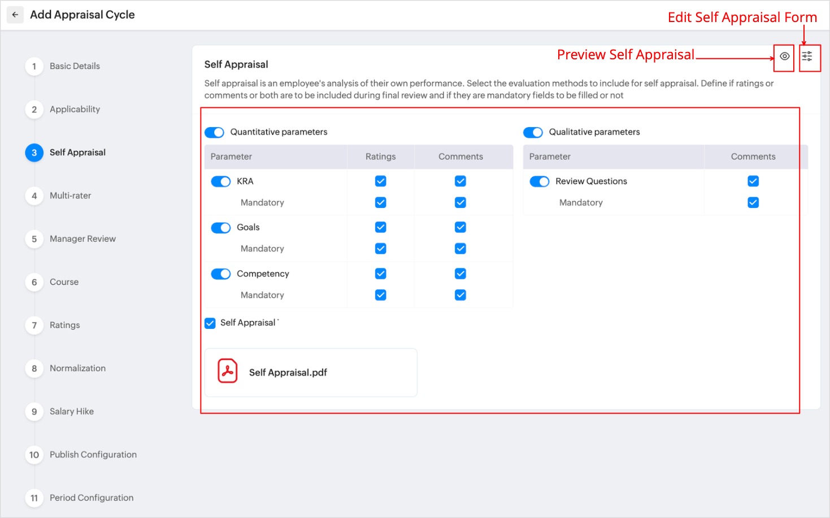
Task: Select the highlighted step 3 circle
Action: tap(34, 153)
